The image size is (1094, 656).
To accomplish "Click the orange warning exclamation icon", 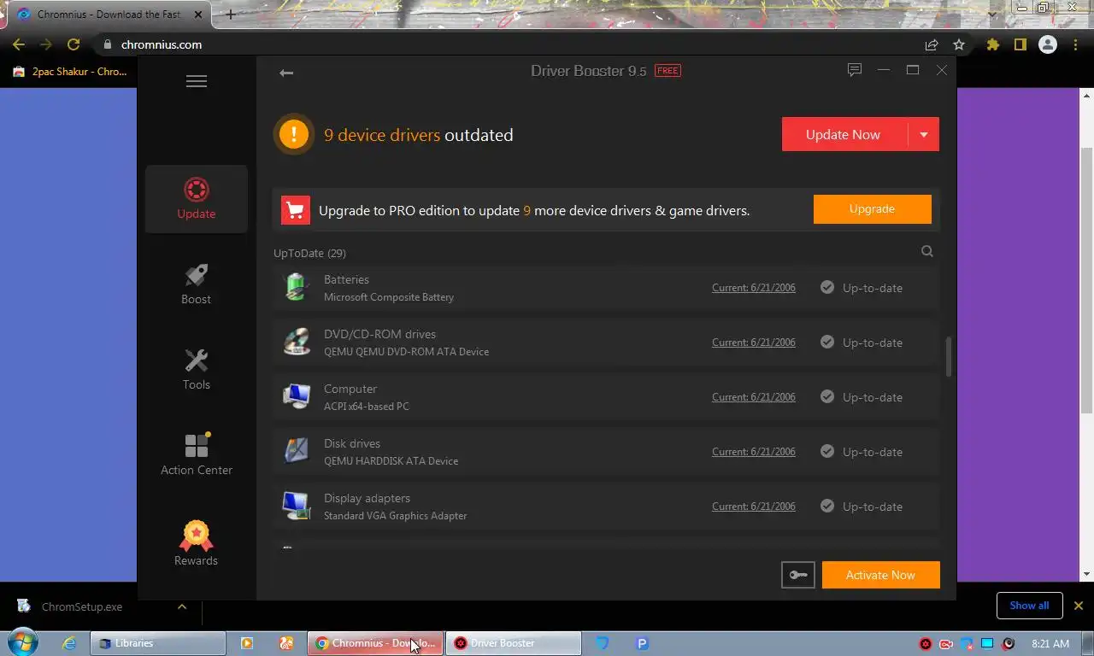I will pyautogui.click(x=294, y=134).
